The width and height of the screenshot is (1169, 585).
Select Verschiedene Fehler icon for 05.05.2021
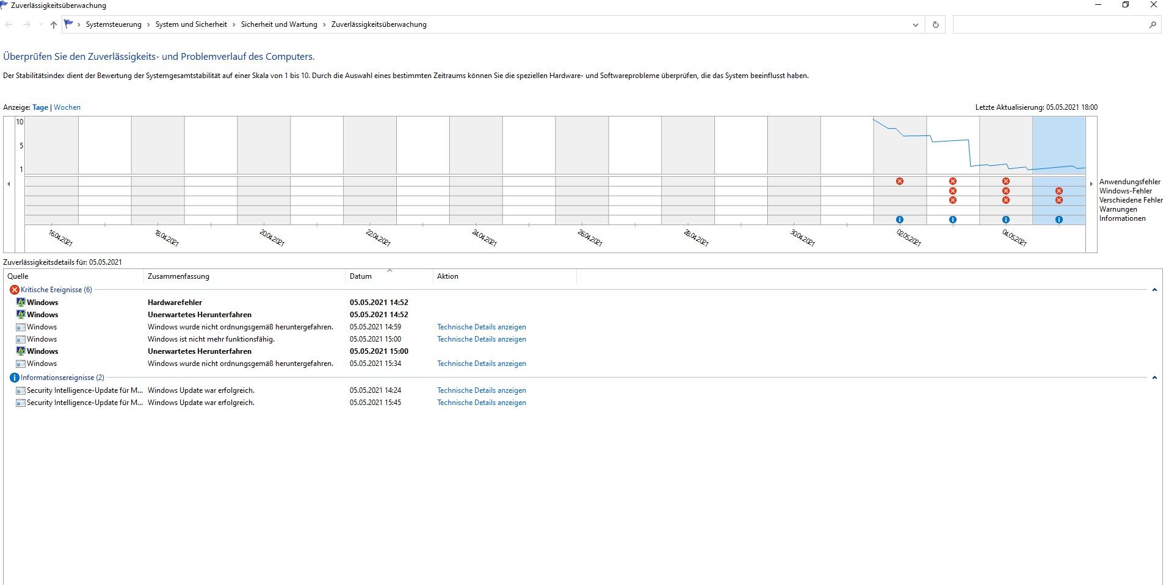[x=1059, y=200]
